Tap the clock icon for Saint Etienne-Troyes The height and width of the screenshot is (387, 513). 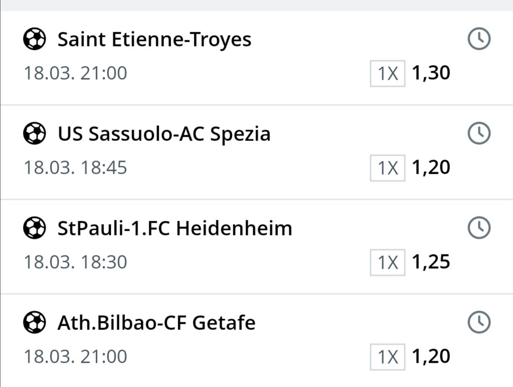click(x=479, y=39)
